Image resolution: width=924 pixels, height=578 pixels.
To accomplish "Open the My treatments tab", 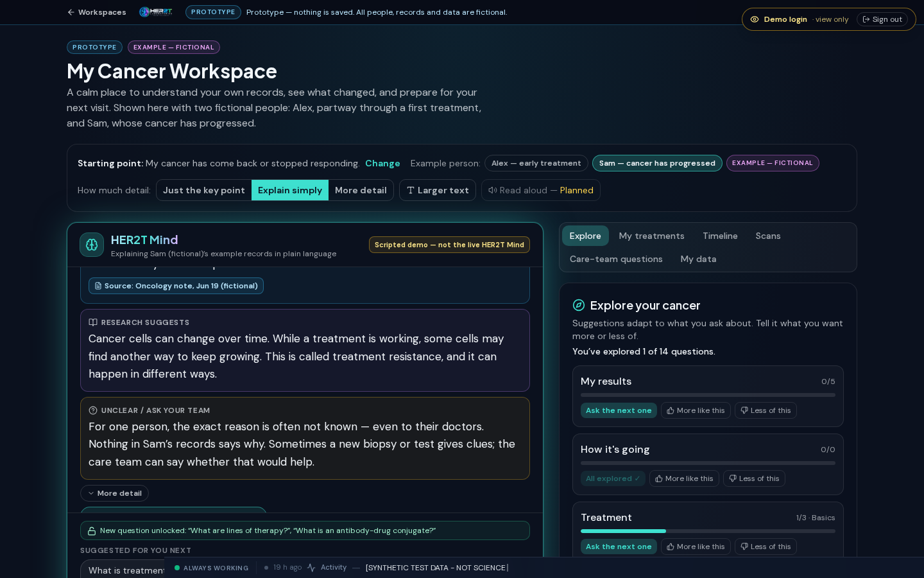I will [x=652, y=236].
